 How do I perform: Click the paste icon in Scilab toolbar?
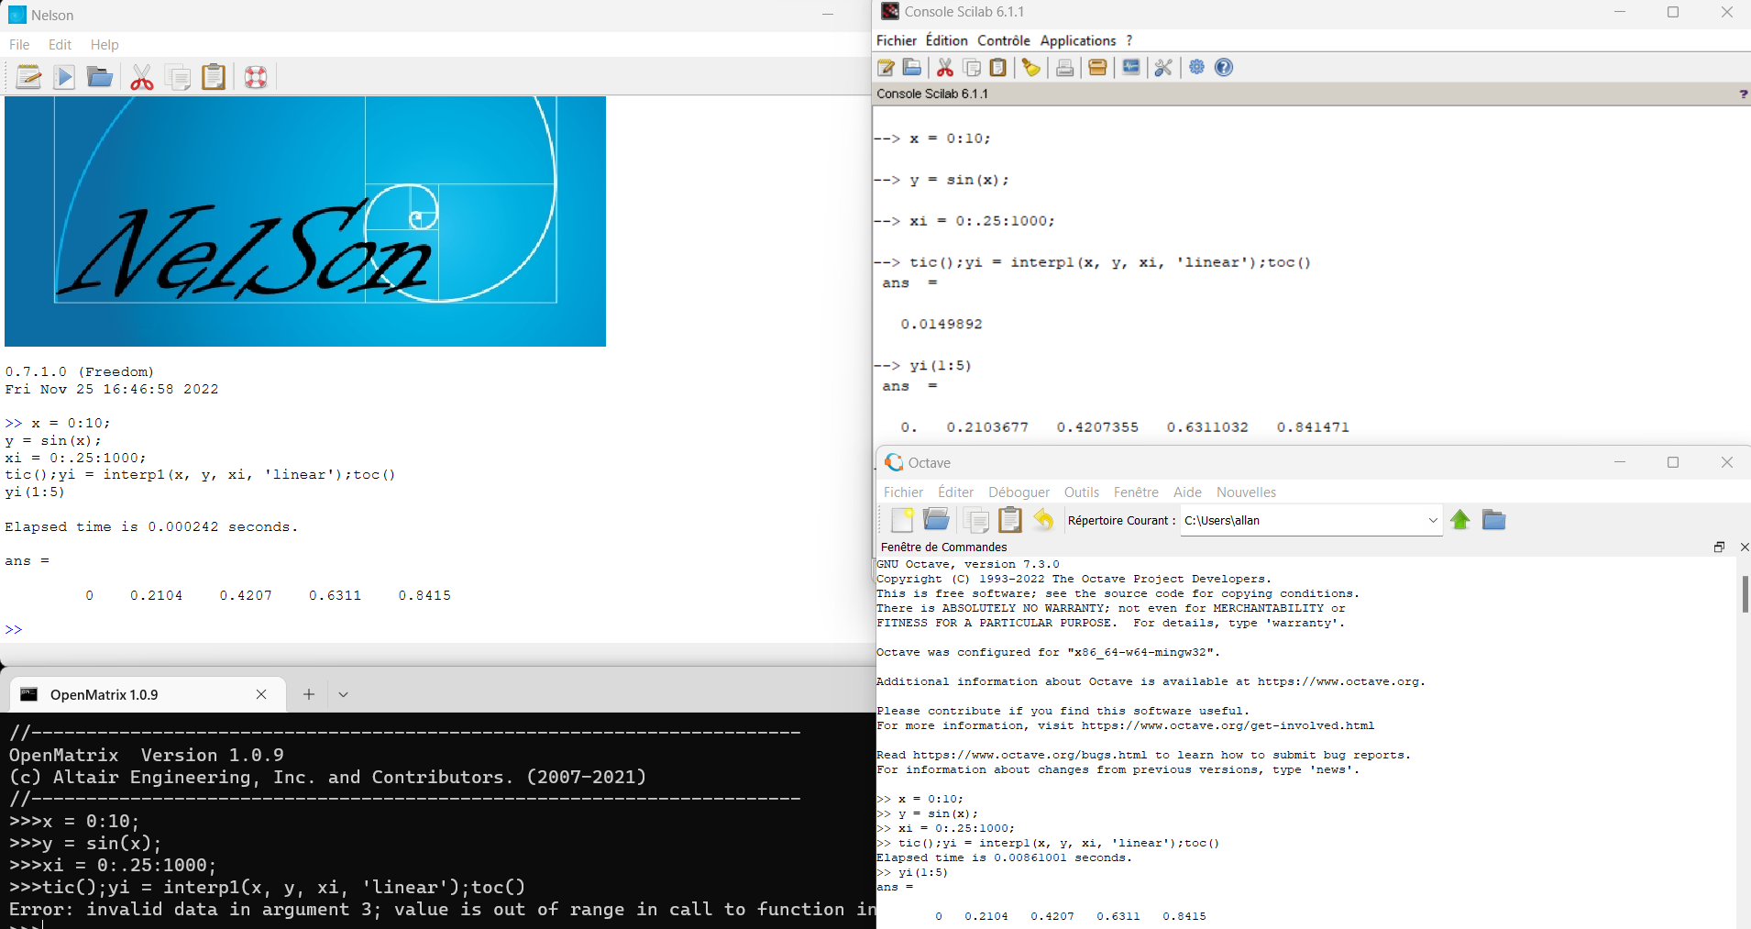click(998, 67)
